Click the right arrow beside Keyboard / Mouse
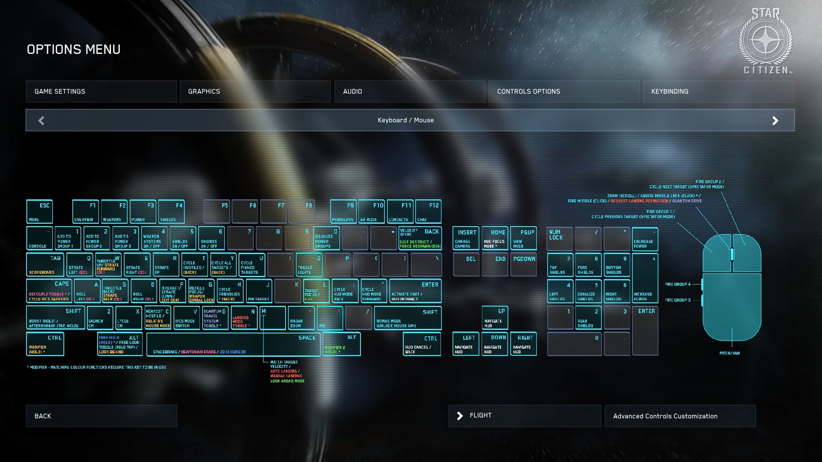 (775, 121)
